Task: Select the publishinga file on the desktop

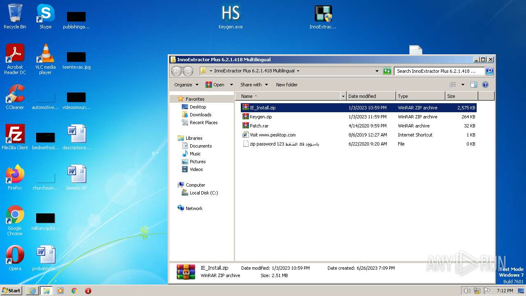Action: point(76,19)
